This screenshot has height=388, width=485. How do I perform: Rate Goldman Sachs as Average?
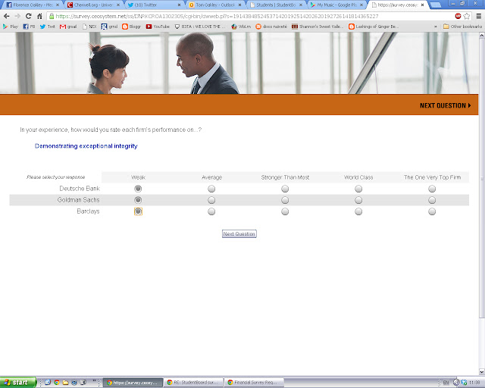tap(211, 200)
